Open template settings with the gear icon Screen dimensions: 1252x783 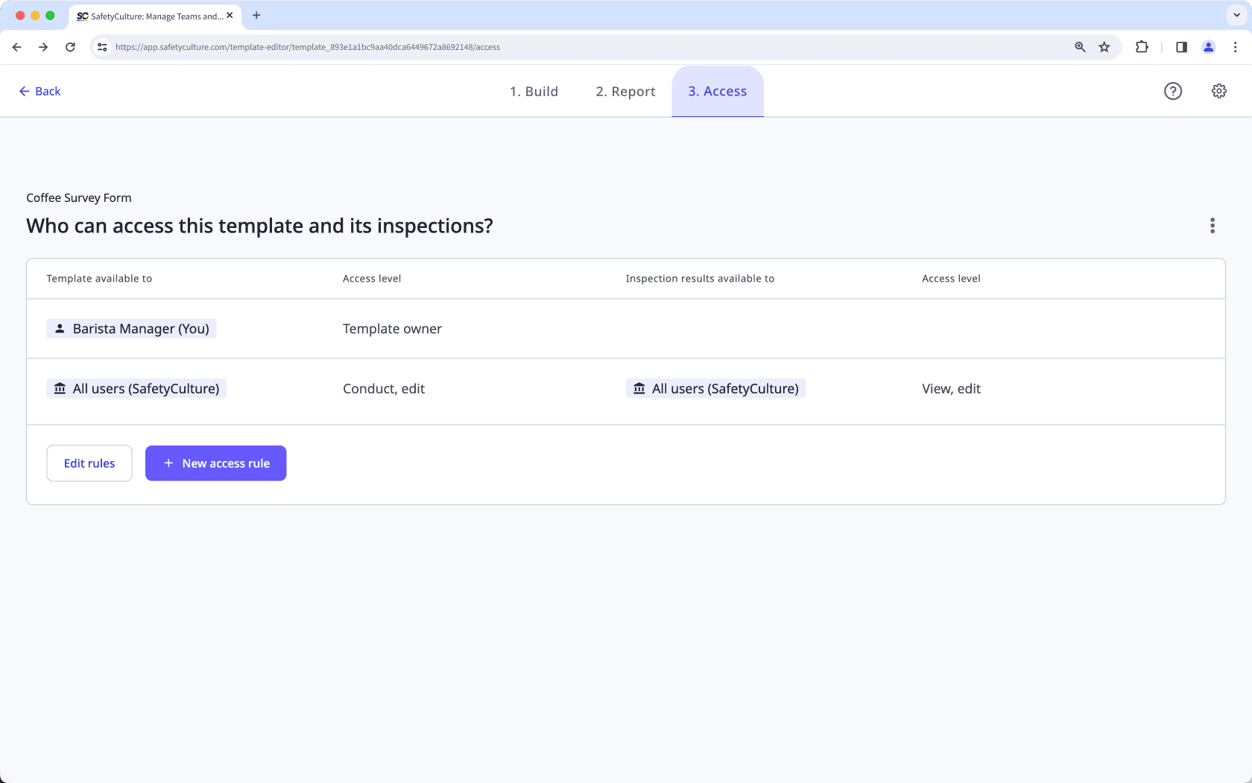coord(1219,91)
